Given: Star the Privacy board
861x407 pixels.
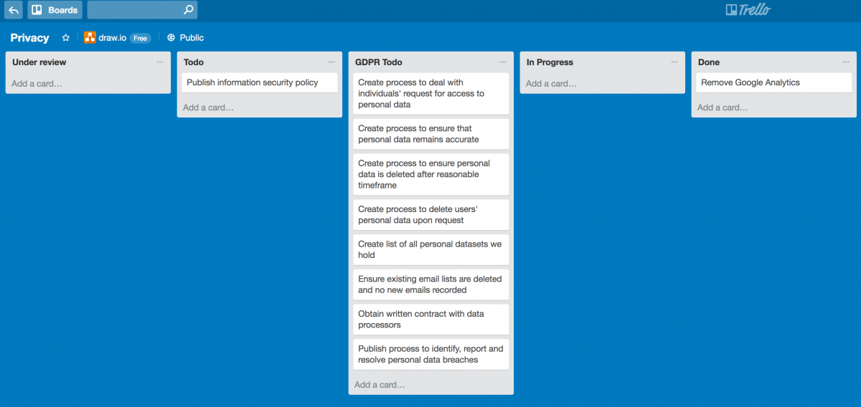Looking at the screenshot, I should point(66,38).
